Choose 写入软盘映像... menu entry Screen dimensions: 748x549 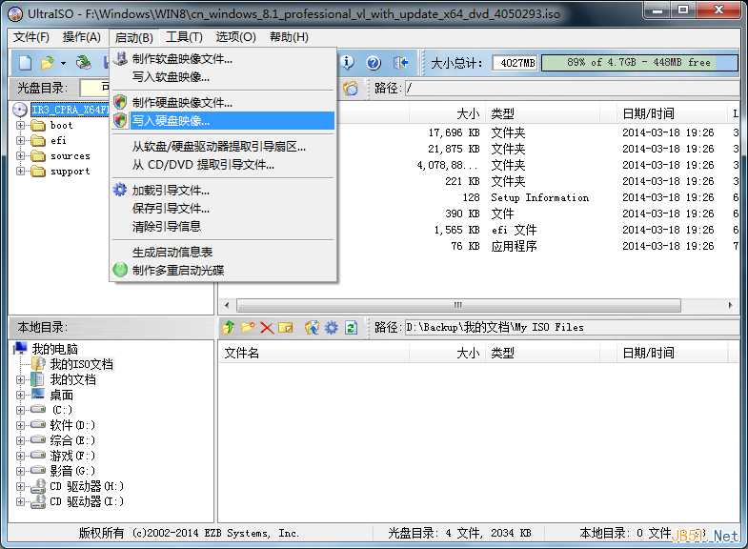click(x=223, y=77)
